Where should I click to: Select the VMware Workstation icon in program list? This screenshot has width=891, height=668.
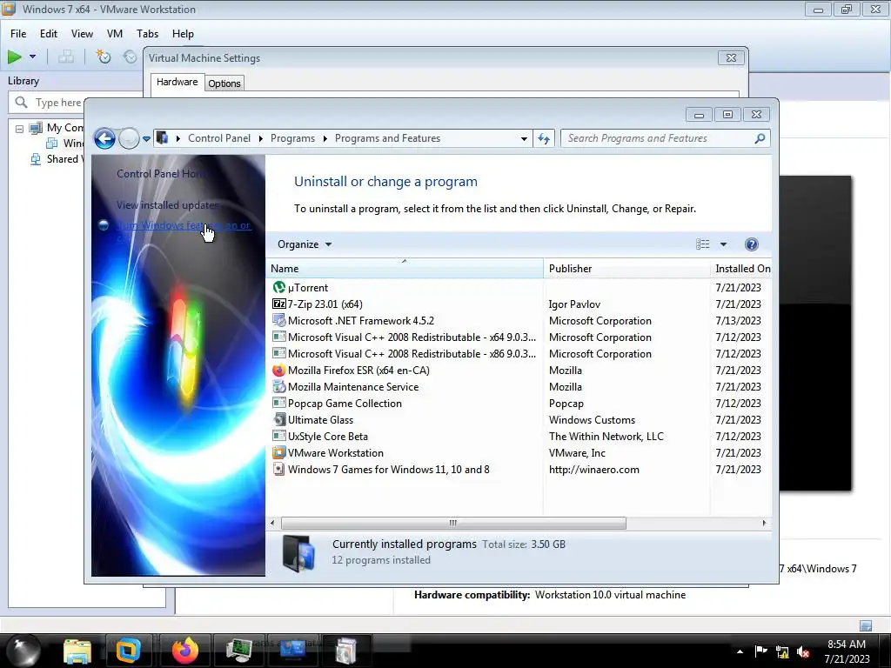click(x=279, y=452)
